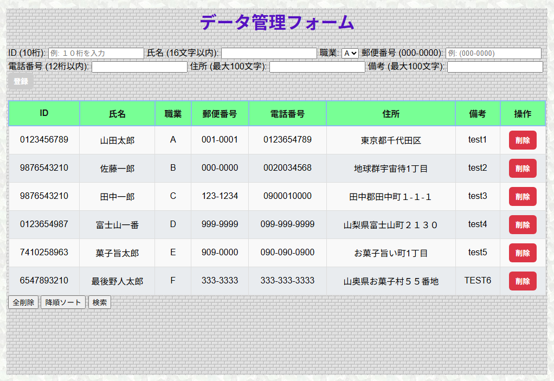Viewport: 554px width, 381px height.
Task: Click the 電話番号 phone number field
Action: 139,67
